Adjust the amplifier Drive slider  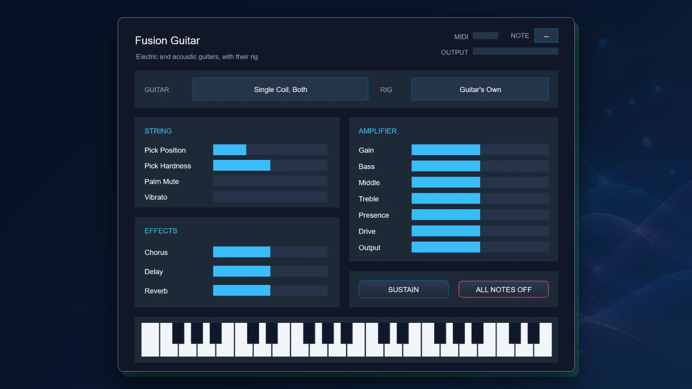click(x=480, y=231)
